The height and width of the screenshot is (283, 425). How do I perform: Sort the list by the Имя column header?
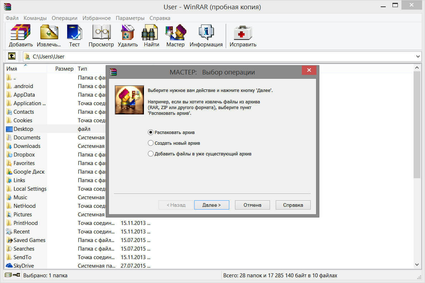point(26,69)
